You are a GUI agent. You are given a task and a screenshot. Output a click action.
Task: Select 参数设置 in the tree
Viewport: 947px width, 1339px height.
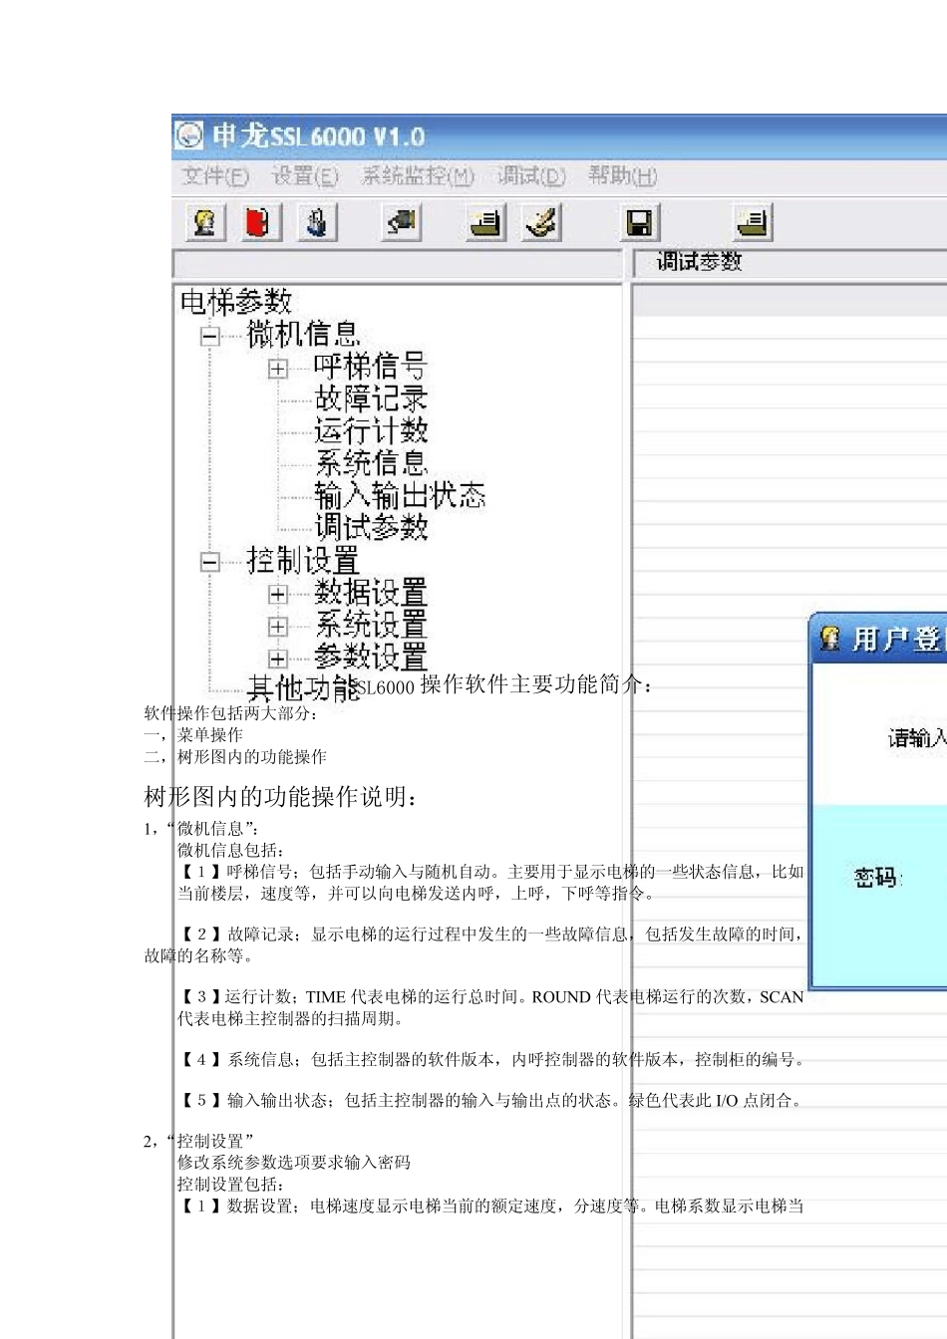(x=371, y=657)
